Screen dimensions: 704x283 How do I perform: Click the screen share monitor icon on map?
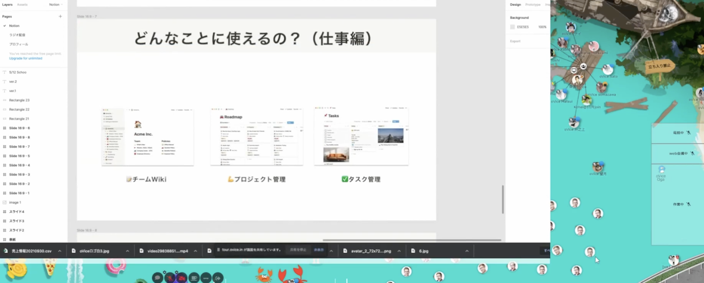pos(574,70)
